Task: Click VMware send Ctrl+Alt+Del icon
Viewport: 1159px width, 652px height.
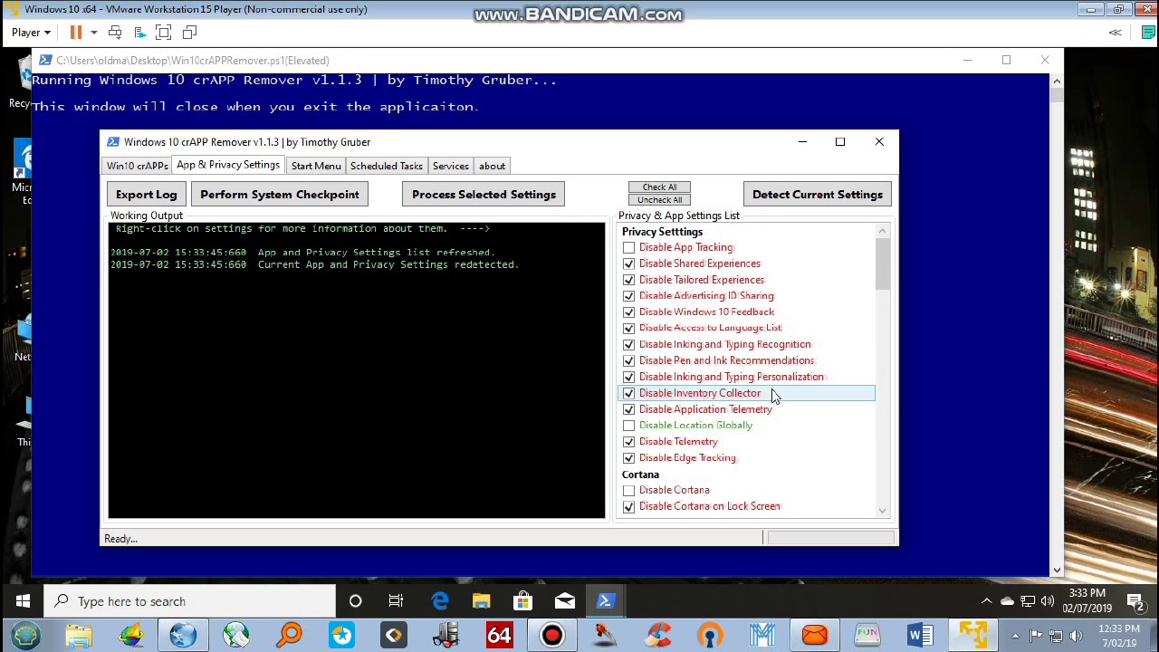Action: coord(115,33)
